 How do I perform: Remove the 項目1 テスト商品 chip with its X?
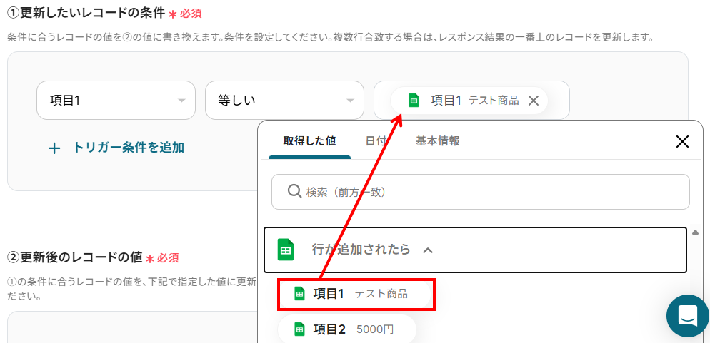[x=534, y=101]
